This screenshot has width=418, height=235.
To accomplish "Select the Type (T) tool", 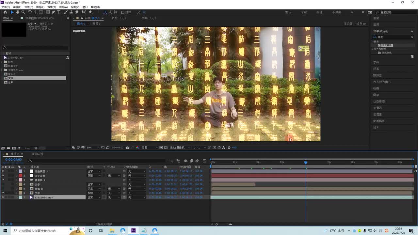I will (59, 12).
